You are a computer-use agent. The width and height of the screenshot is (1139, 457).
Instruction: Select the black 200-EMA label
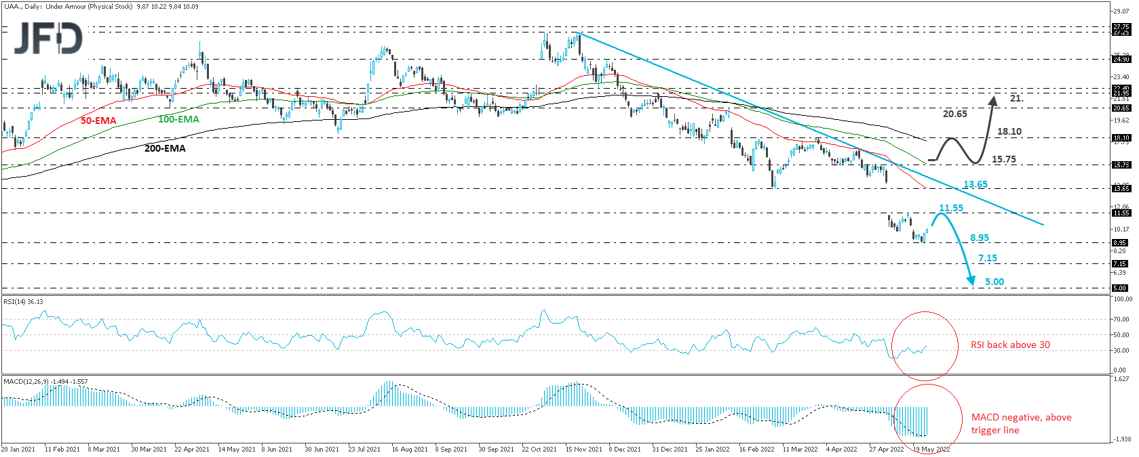point(165,148)
